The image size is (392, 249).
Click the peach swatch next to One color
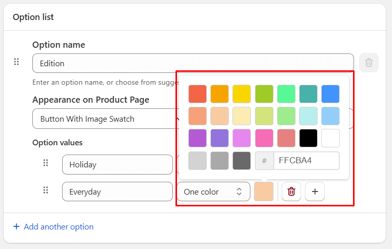click(264, 191)
